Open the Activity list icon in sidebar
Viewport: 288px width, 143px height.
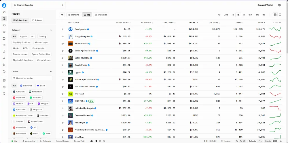pyautogui.click(x=4, y=45)
